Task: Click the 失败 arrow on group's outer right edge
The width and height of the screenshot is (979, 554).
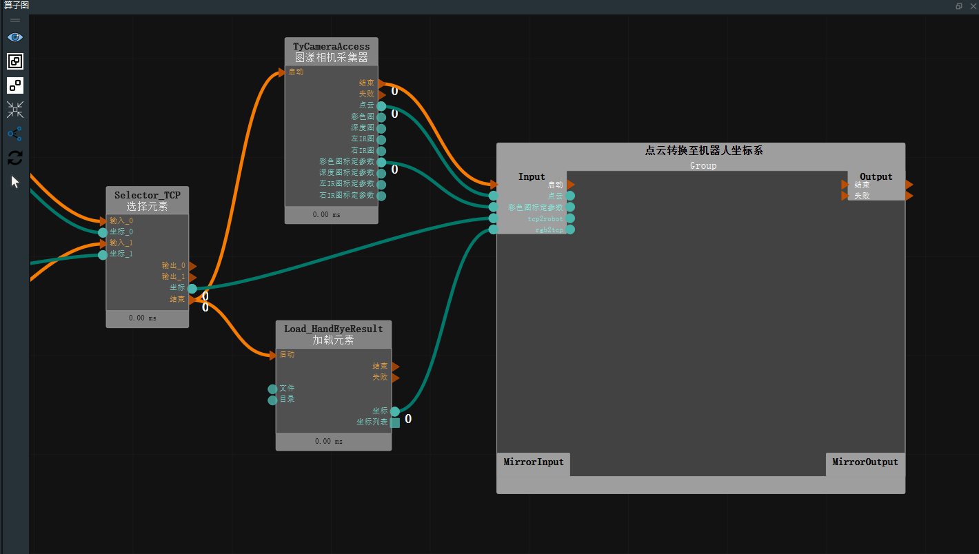Action: [909, 196]
